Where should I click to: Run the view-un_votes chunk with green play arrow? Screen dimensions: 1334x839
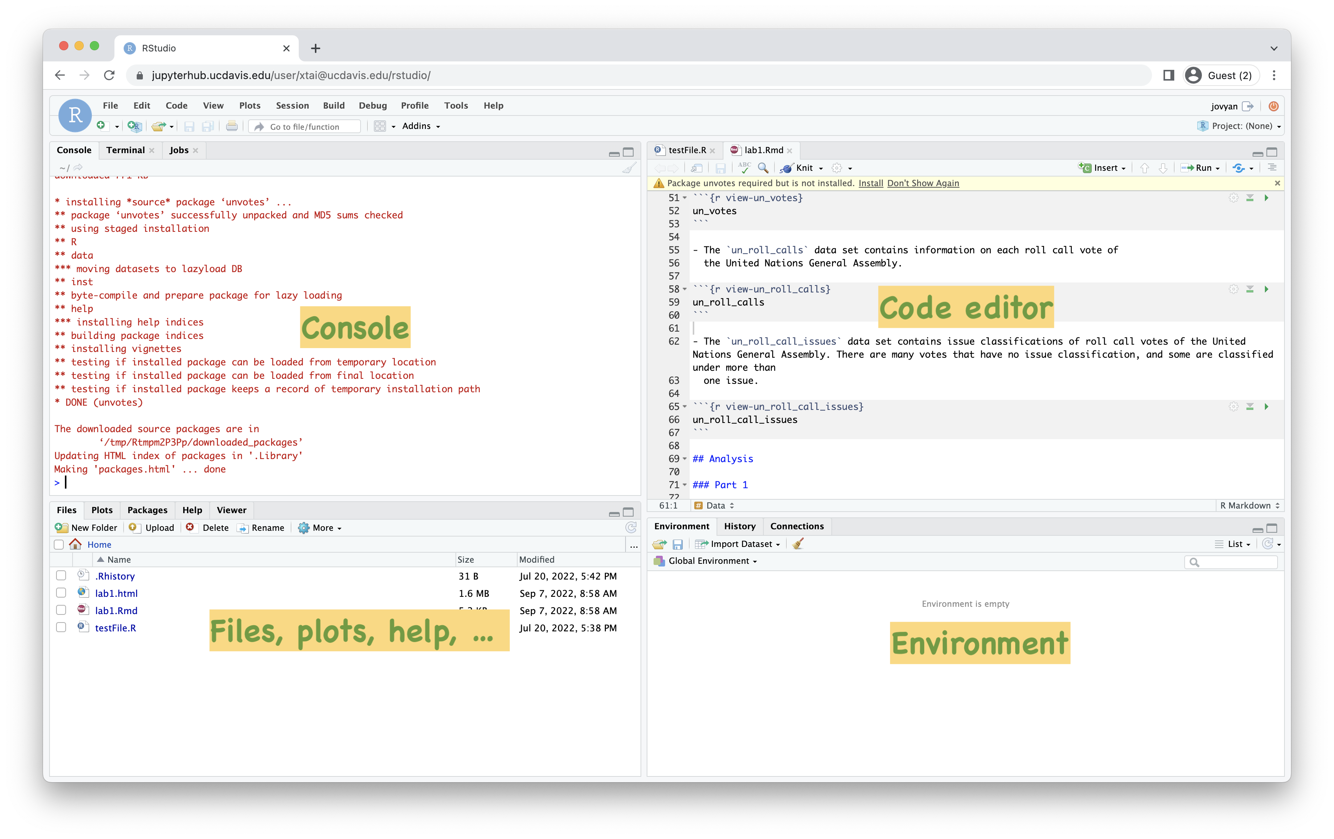[1266, 198]
